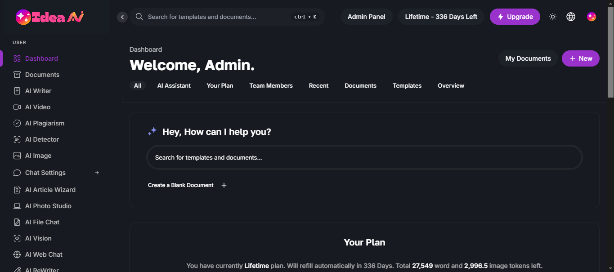Image resolution: width=614 pixels, height=272 pixels.
Task: Select the All tab
Action: (x=138, y=85)
